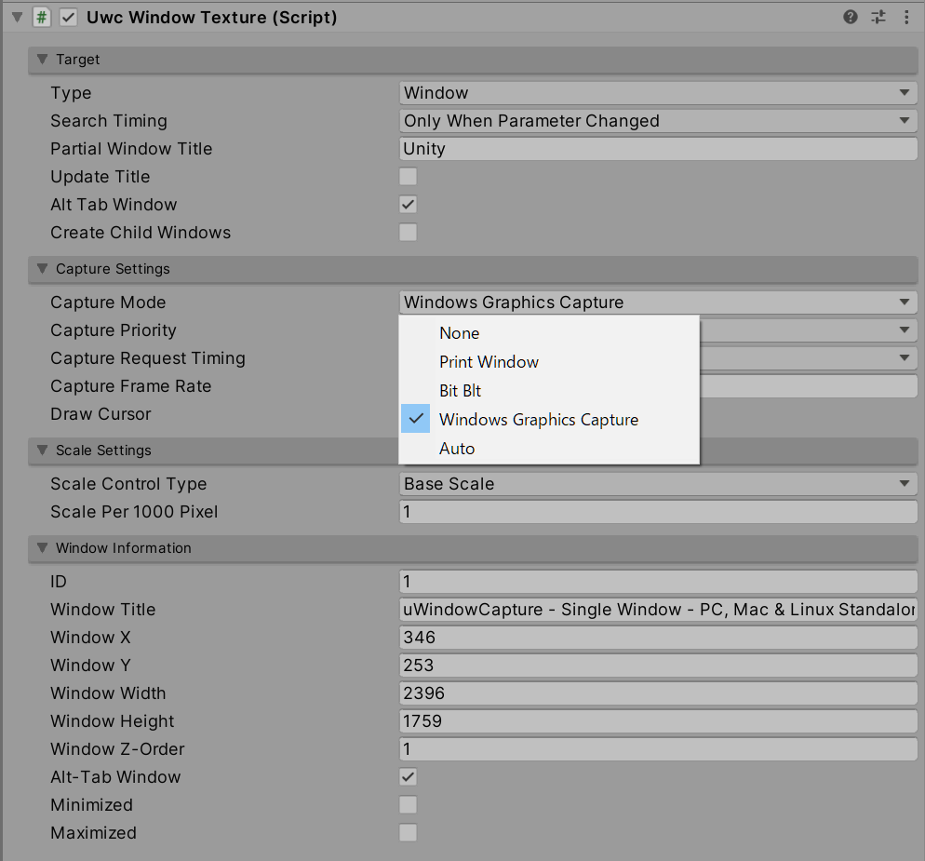
Task: Click the C# script icon in the header
Action: point(41,17)
